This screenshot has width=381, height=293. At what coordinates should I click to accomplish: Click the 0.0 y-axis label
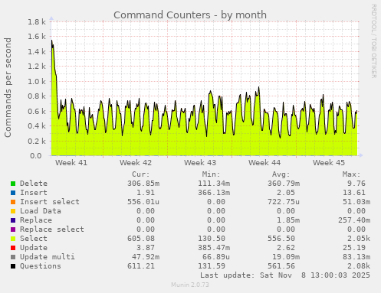click(x=36, y=156)
